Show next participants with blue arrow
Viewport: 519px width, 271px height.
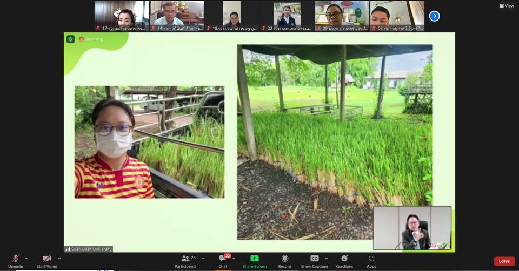[x=434, y=16]
